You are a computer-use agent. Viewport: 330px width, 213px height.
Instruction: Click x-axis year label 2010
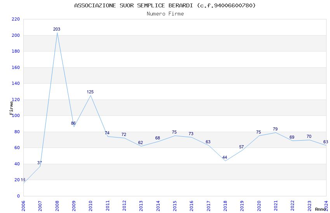(91, 206)
